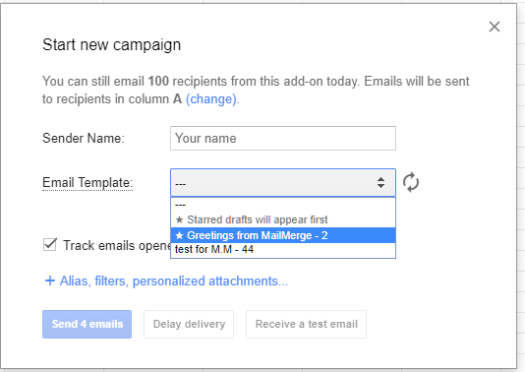Click the star before Starred drafts text
Viewport: 525px width, 372px height.
(180, 219)
